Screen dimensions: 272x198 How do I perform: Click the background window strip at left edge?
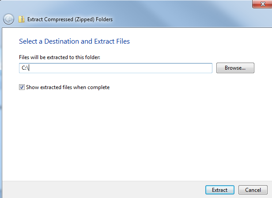pos(1,110)
